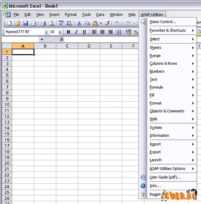Open the Insert menu

[x=54, y=15]
